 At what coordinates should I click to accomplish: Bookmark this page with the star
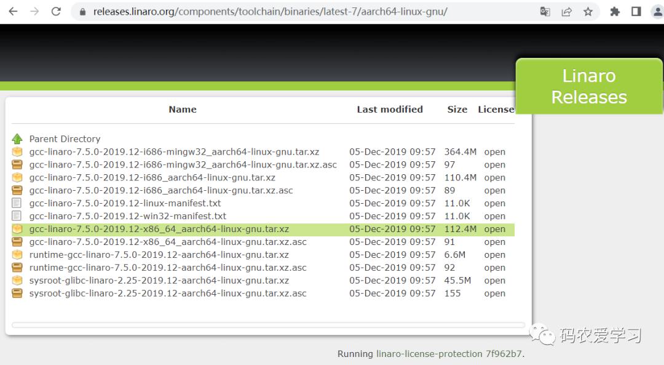tap(588, 12)
